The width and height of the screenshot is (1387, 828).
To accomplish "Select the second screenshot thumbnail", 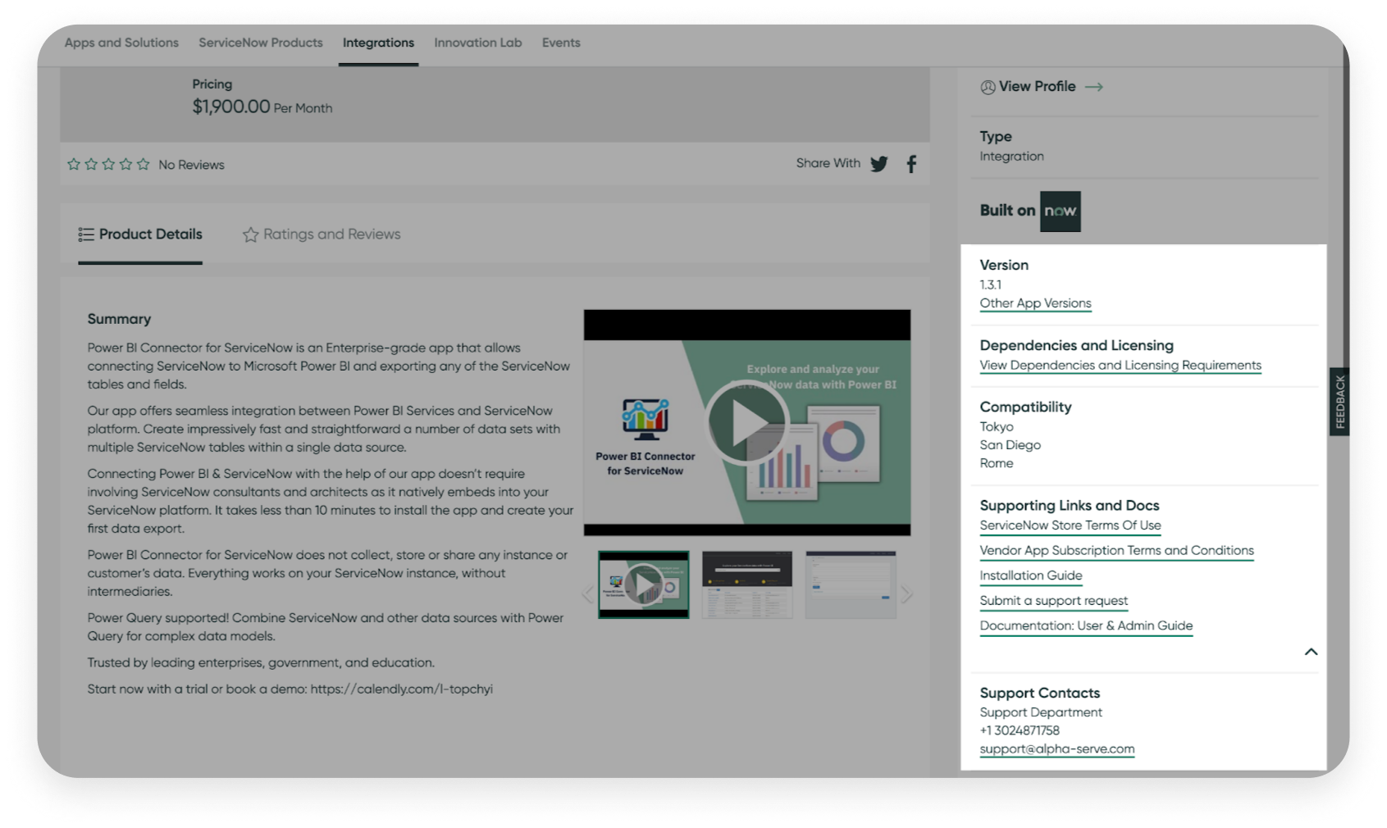I will pyautogui.click(x=746, y=584).
